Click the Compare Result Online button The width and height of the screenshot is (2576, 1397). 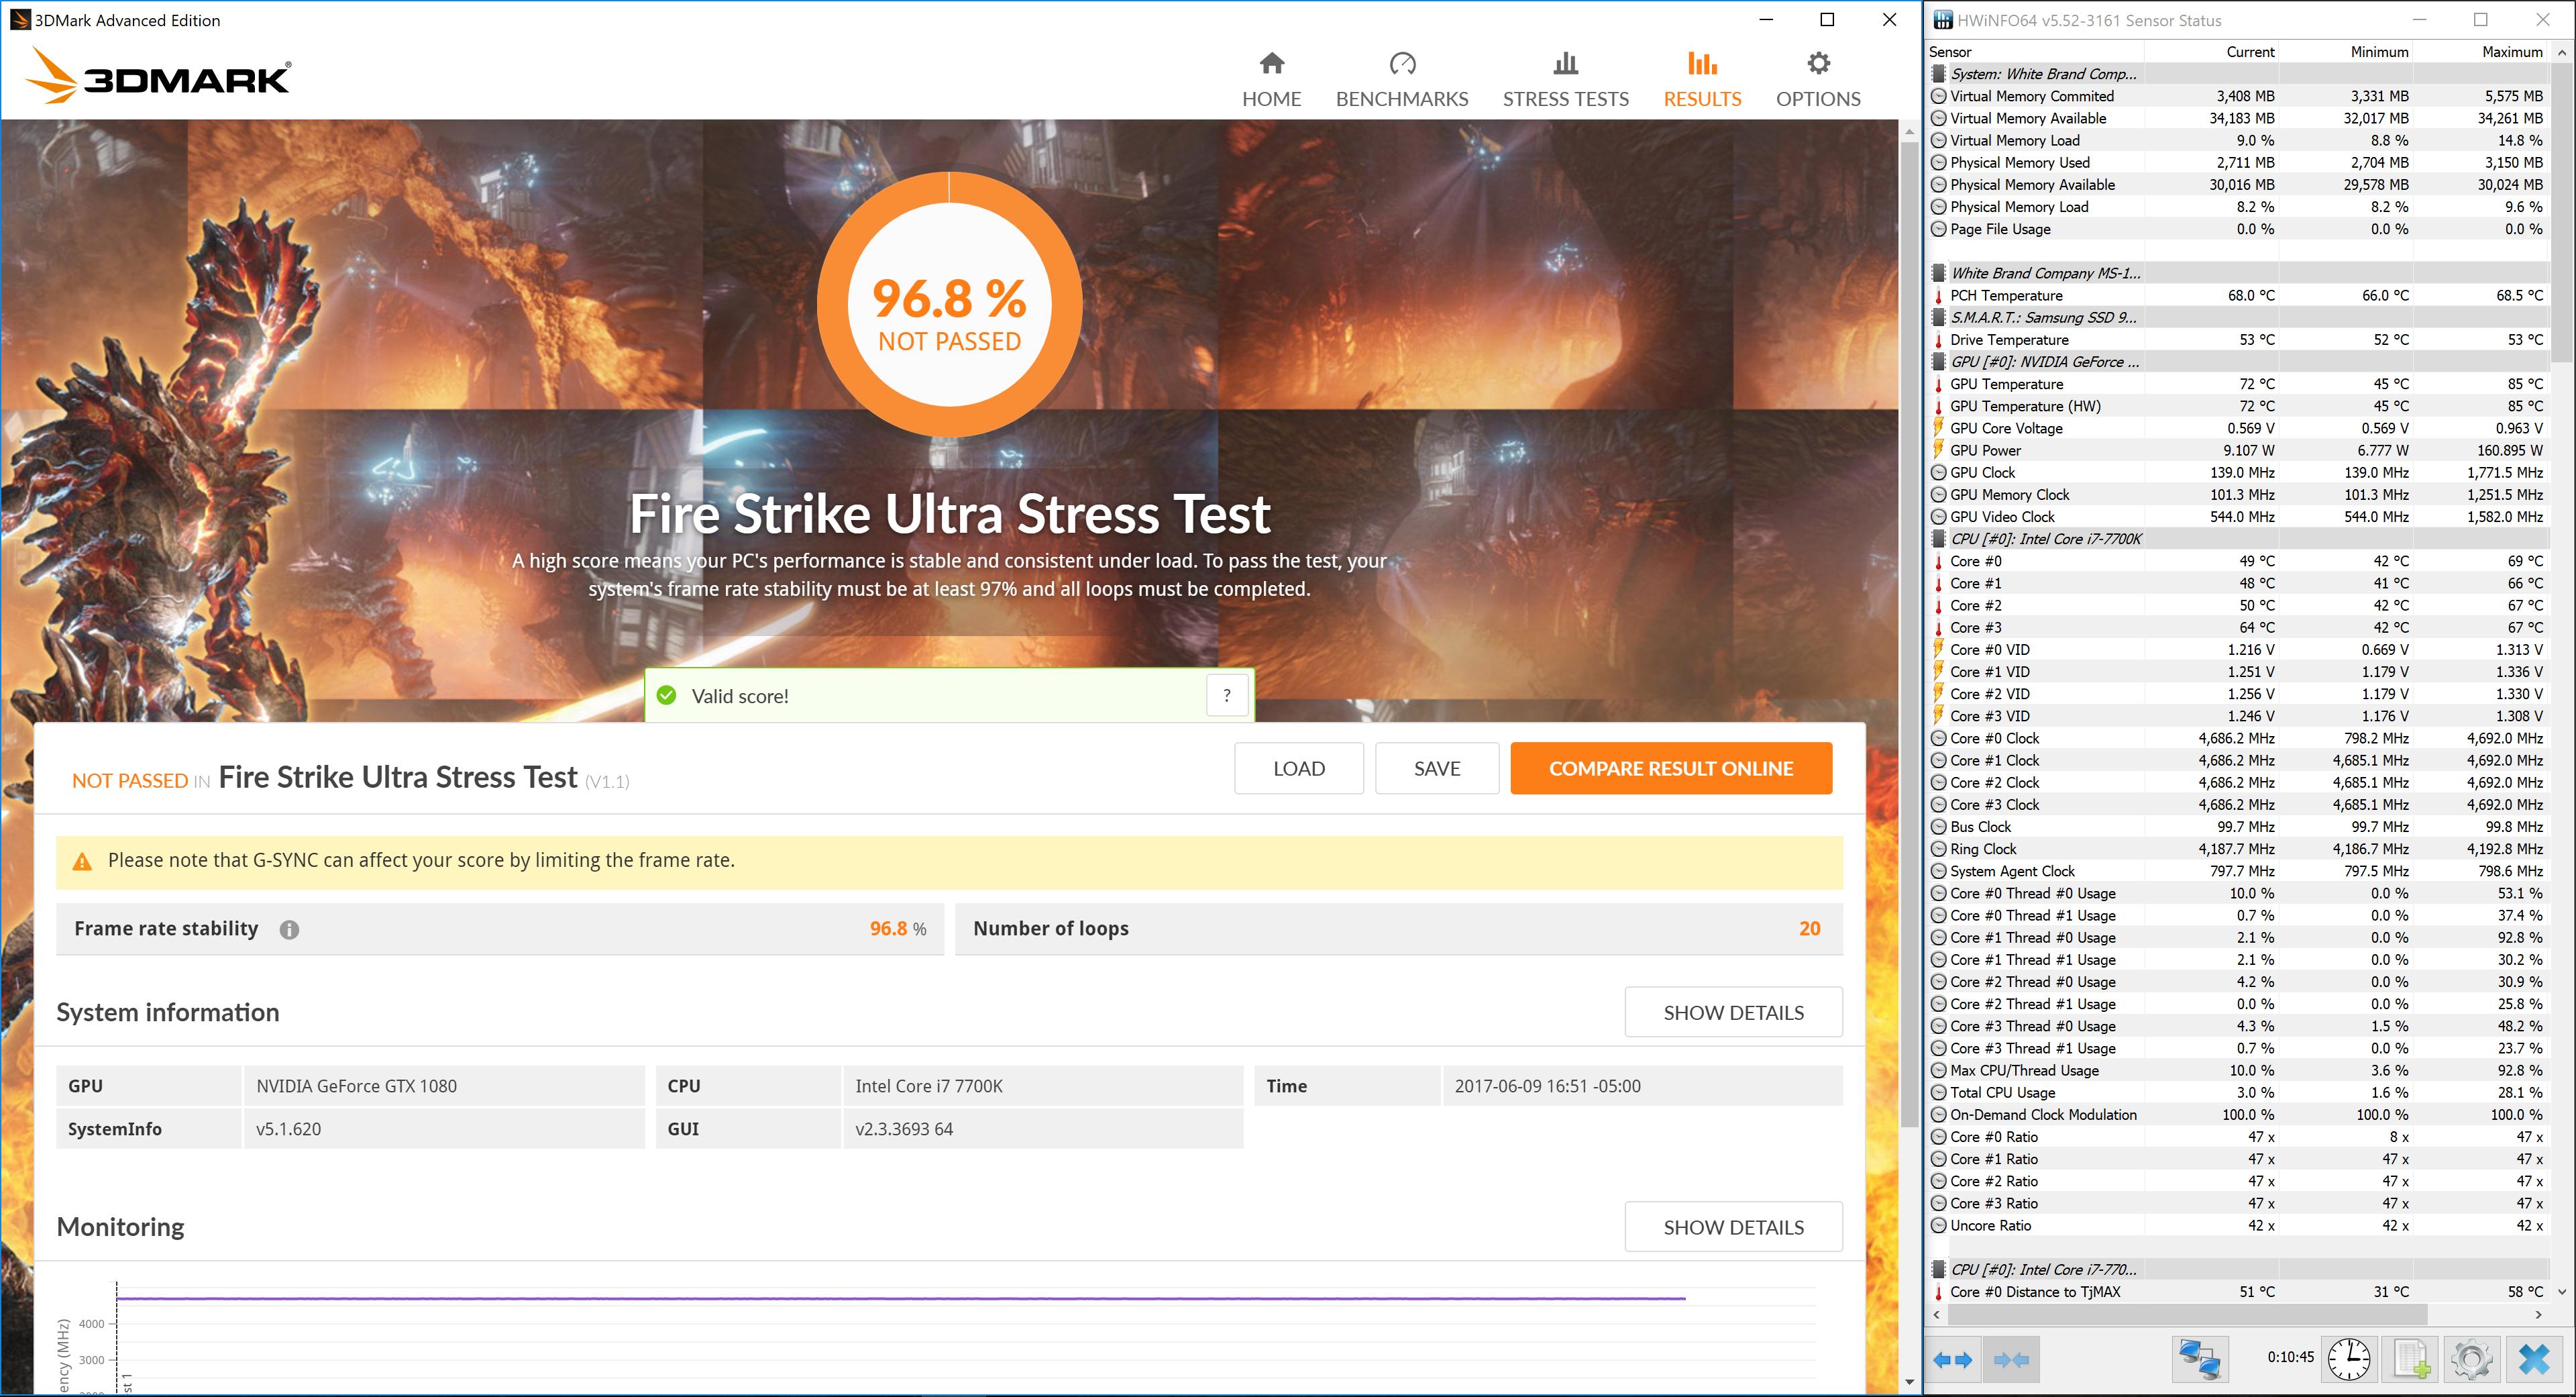coord(1670,768)
